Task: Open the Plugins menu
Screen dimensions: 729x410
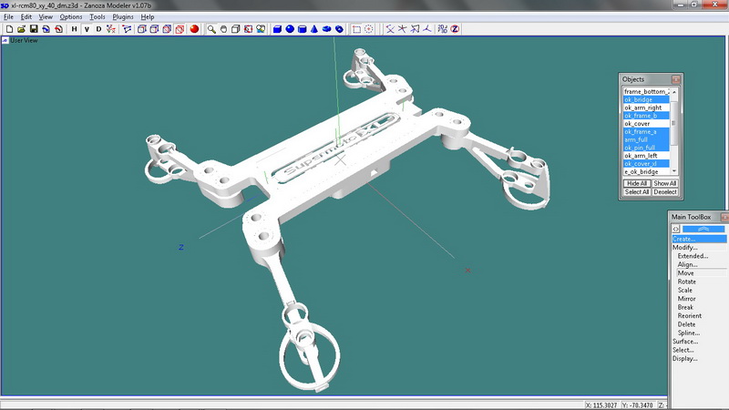Action: click(123, 16)
